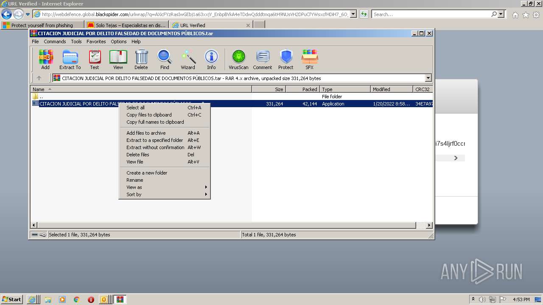
Task: Click the up one level arrow
Action: [x=39, y=78]
